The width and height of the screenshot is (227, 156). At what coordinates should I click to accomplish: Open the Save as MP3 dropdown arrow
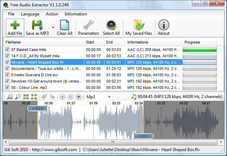[53, 27]
